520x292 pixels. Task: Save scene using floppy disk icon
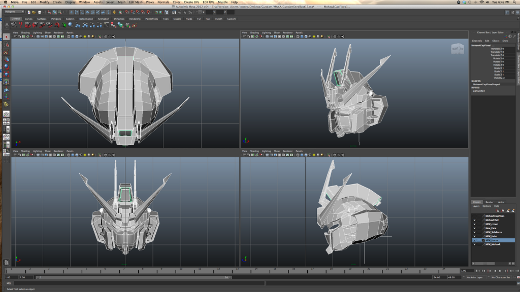click(40, 12)
